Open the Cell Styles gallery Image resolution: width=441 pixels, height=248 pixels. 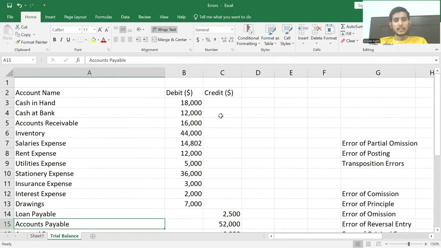[x=287, y=35]
